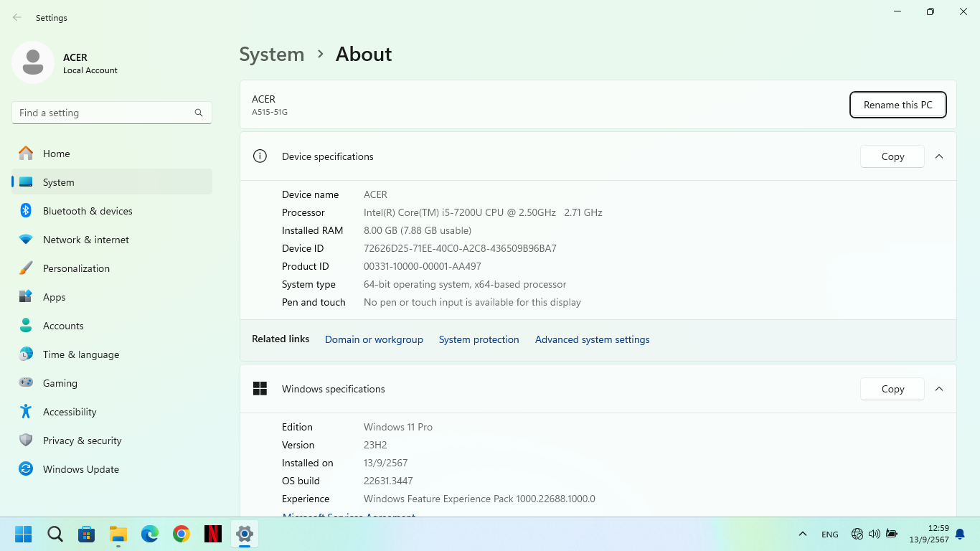This screenshot has width=980, height=551.
Task: Show hidden system tray icons
Action: pyautogui.click(x=803, y=534)
